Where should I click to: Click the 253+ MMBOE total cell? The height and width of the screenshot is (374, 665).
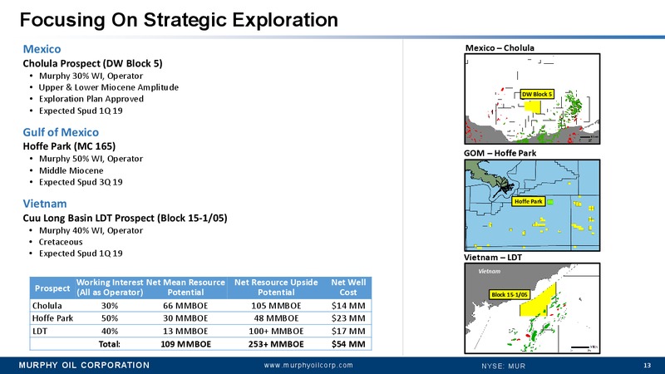(x=276, y=344)
